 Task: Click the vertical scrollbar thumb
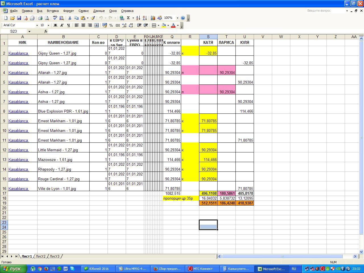361,138
